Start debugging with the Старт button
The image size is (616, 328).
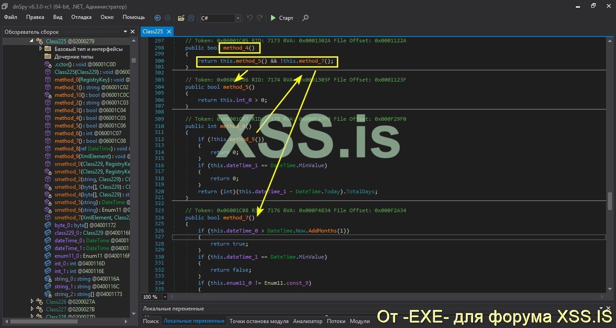[282, 18]
